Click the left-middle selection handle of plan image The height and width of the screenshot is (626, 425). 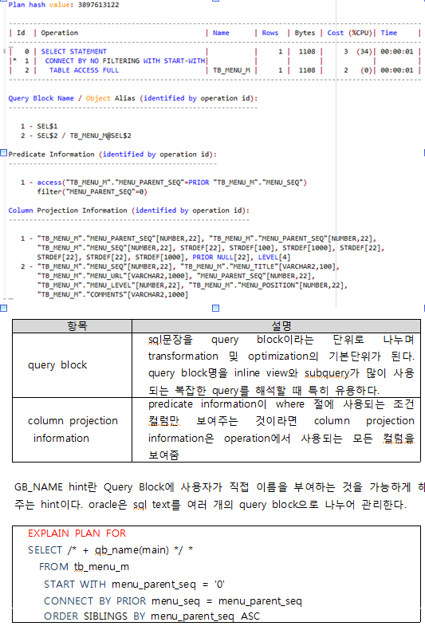point(4,153)
